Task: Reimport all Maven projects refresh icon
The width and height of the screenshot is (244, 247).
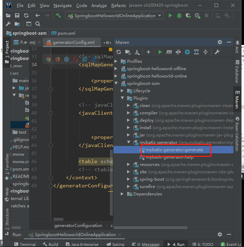Action: pyautogui.click(x=119, y=52)
